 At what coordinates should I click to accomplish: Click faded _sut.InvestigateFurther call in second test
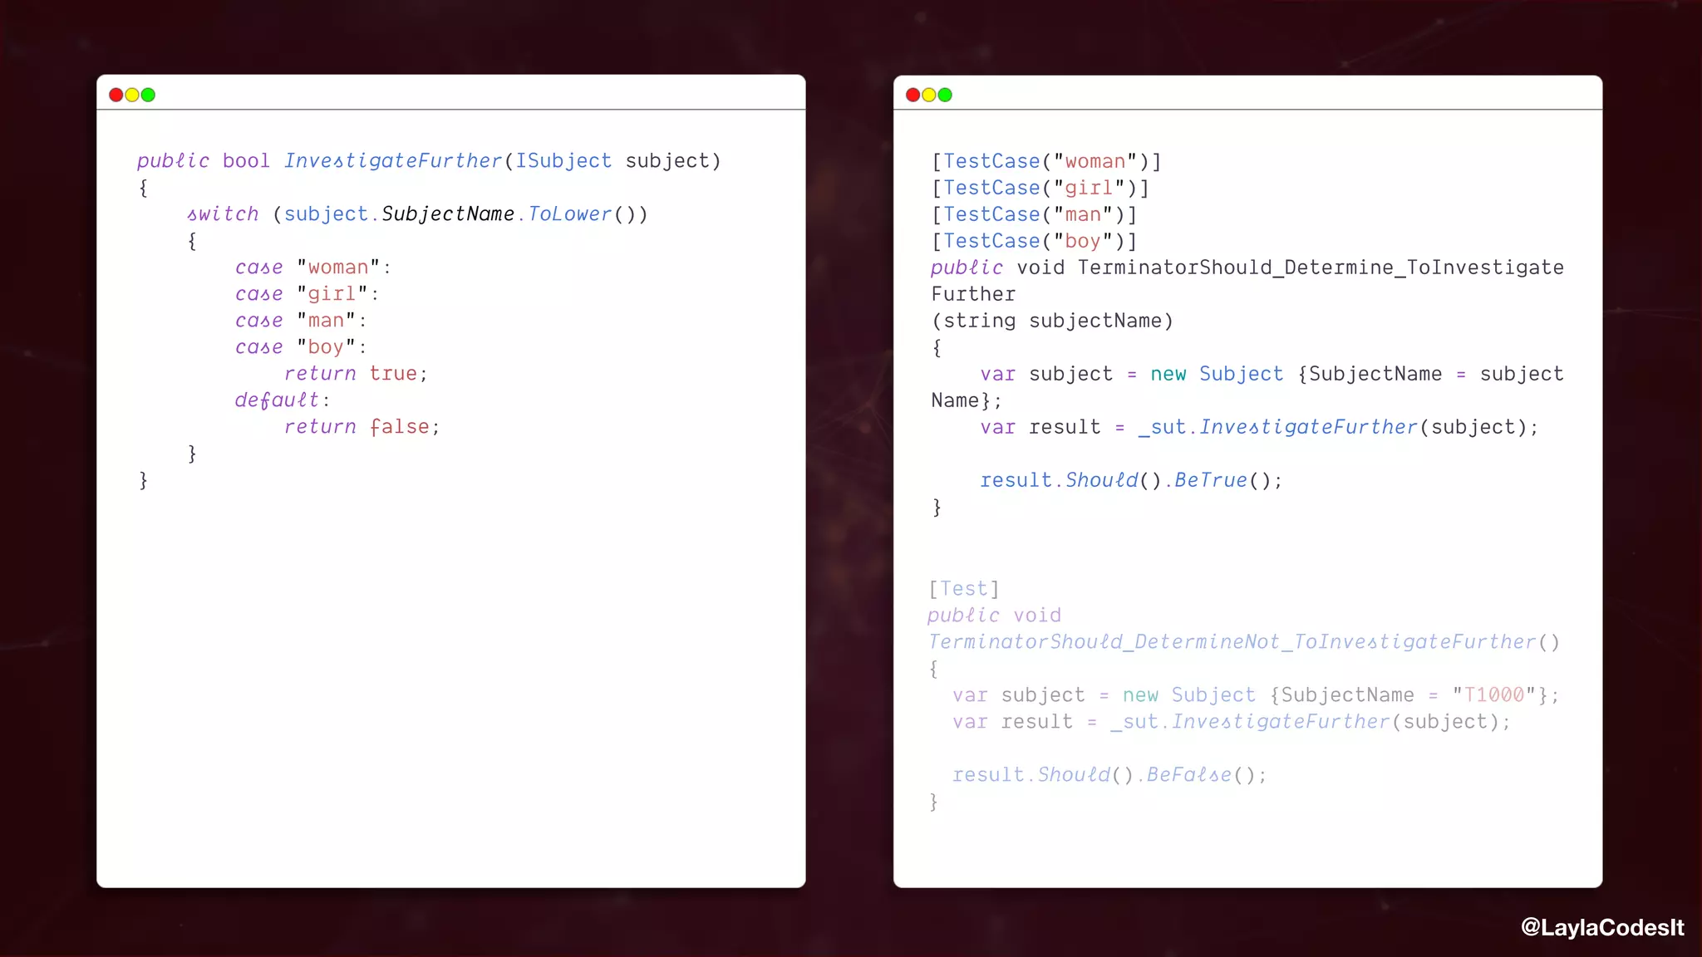pos(1311,722)
